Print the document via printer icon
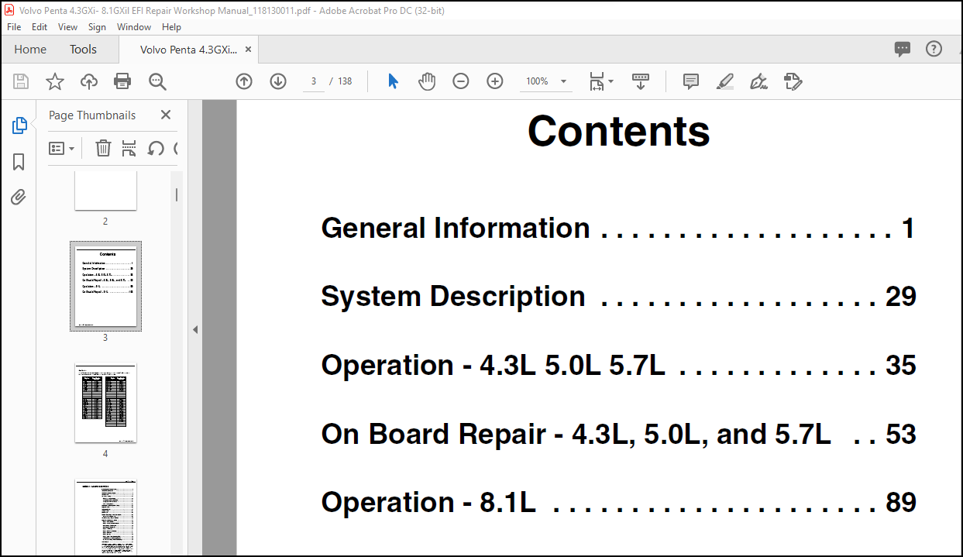Viewport: 963px width, 557px height. pyautogui.click(x=122, y=81)
